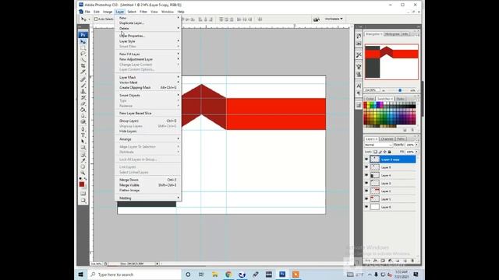This screenshot has height=280, width=499.
Task: Expand the Arrange submenu
Action: click(148, 139)
